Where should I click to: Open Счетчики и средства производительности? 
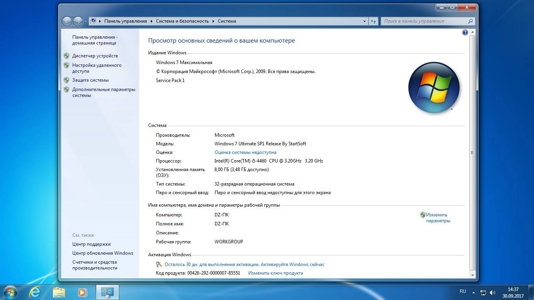[x=95, y=265]
